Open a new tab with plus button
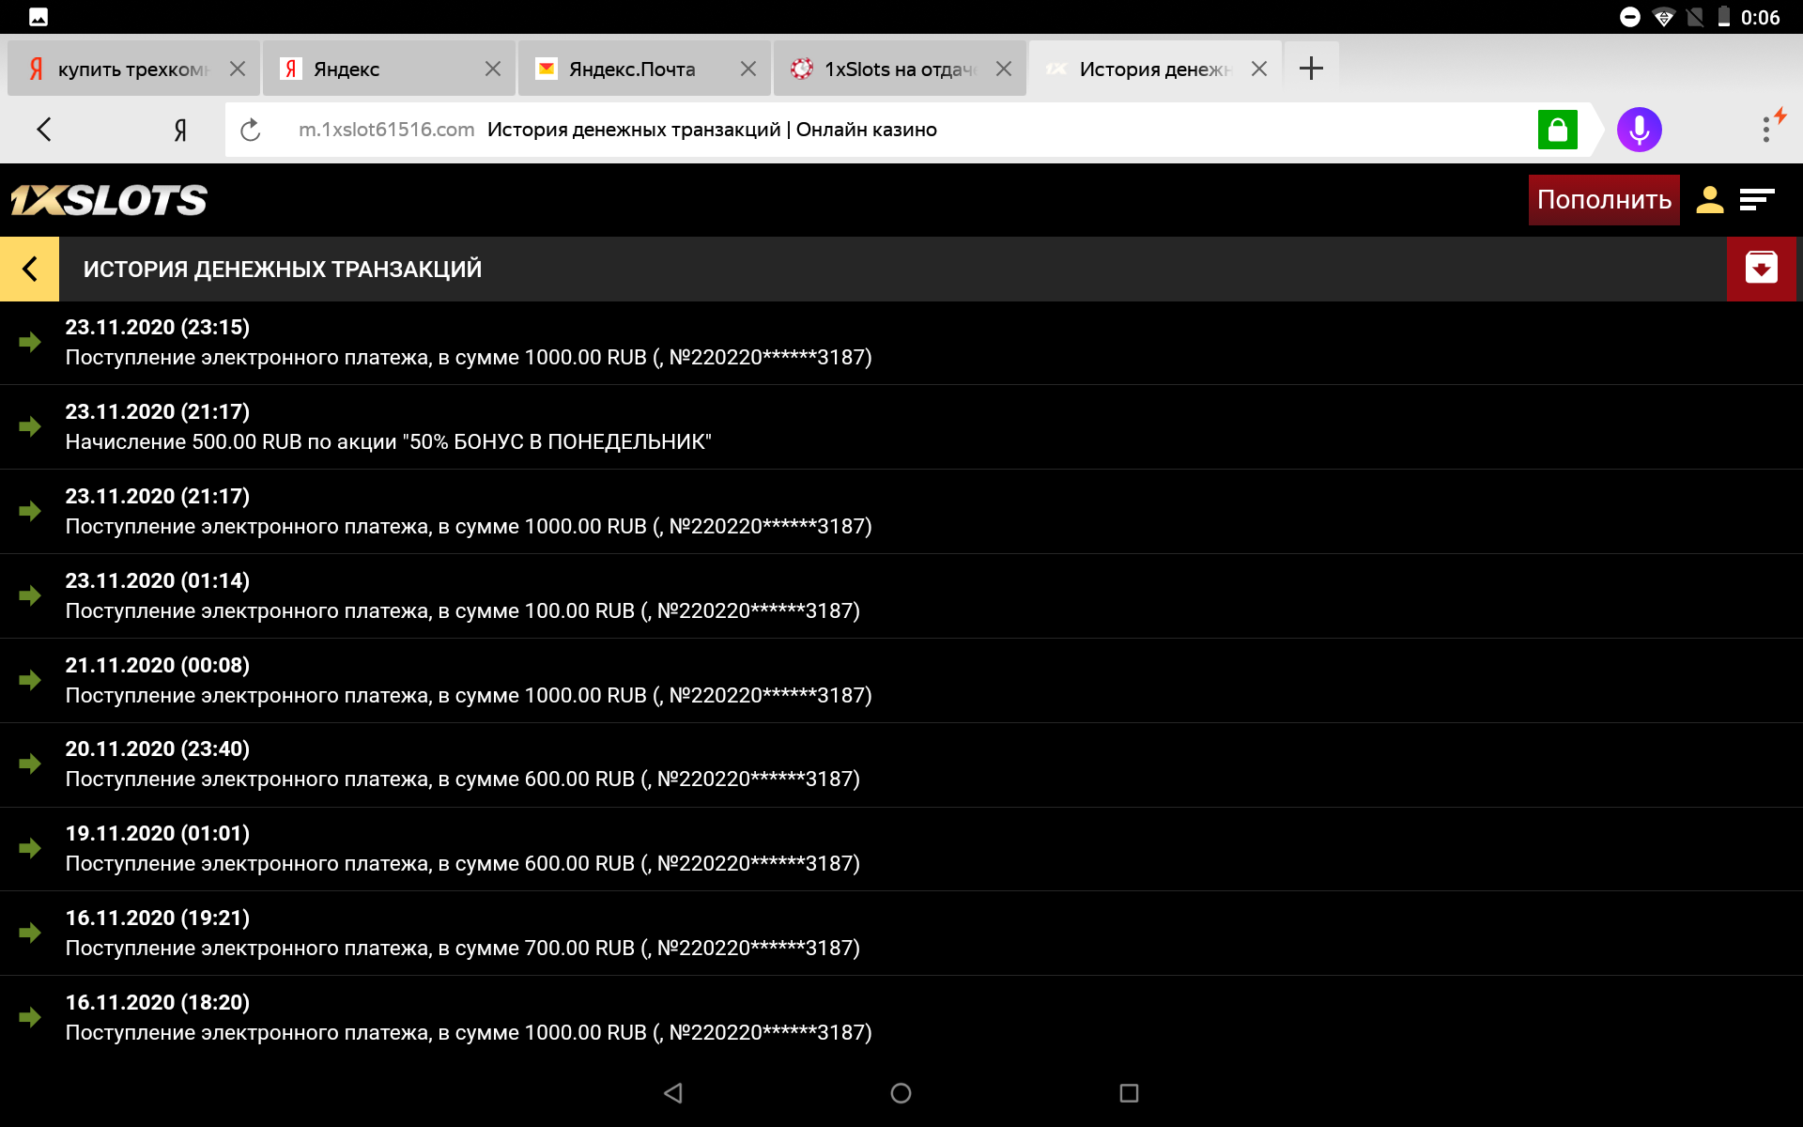Image resolution: width=1803 pixels, height=1127 pixels. click(1311, 69)
